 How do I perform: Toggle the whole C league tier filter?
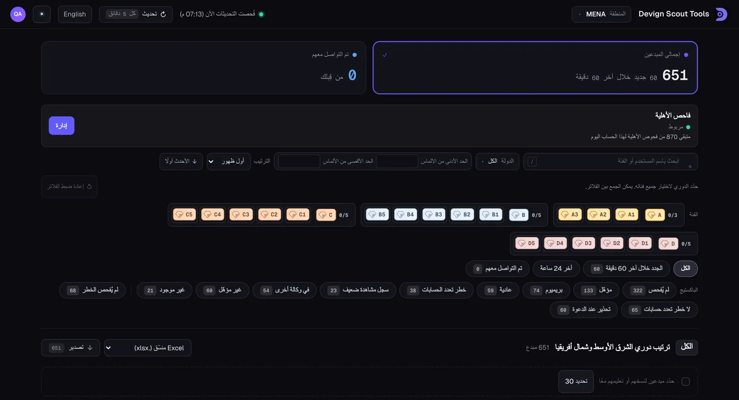[x=326, y=215]
